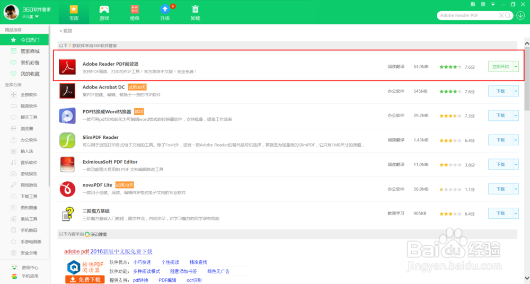Clear the search box with the X icon
The height and width of the screenshot is (284, 530).
501,15
